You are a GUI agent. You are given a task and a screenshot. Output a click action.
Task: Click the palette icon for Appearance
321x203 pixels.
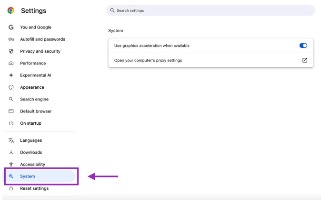[x=11, y=87]
